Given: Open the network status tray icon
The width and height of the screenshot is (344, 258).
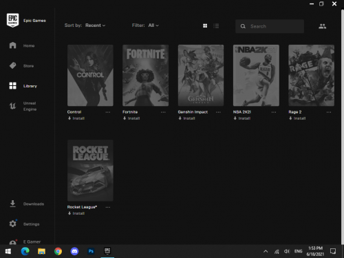Looking at the screenshot, I should [277, 252].
